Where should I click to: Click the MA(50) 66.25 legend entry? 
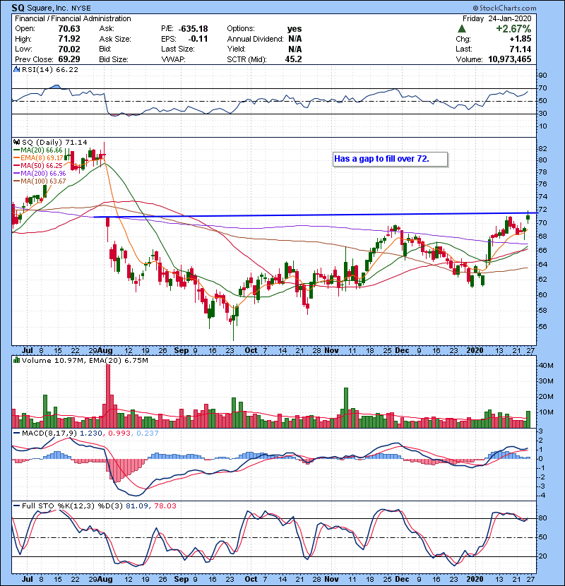38,165
